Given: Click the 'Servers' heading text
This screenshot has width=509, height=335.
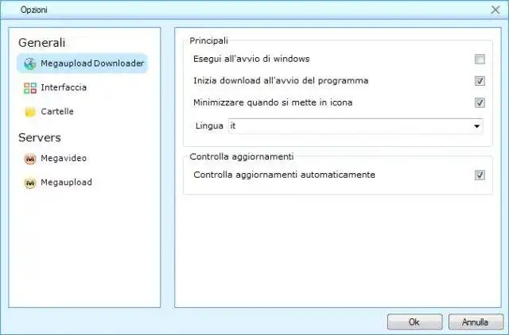Looking at the screenshot, I should [x=40, y=137].
